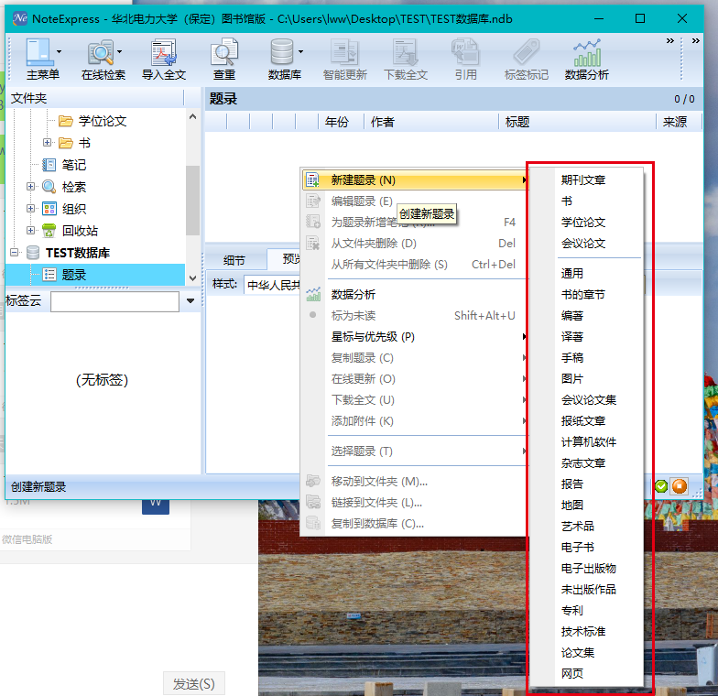Expand the 组织 tree node
This screenshot has width=718, height=696.
(30, 209)
